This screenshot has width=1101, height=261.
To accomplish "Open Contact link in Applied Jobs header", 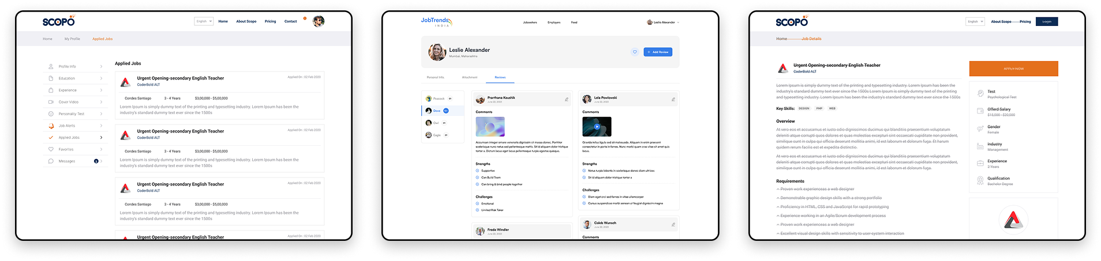I will [291, 21].
